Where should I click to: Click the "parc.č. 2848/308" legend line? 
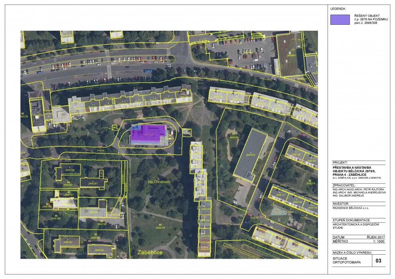click(x=366, y=23)
